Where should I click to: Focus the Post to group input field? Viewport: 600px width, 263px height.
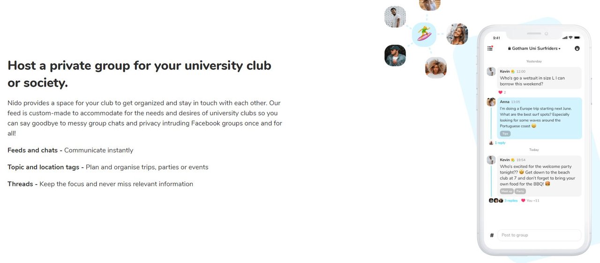(539, 235)
